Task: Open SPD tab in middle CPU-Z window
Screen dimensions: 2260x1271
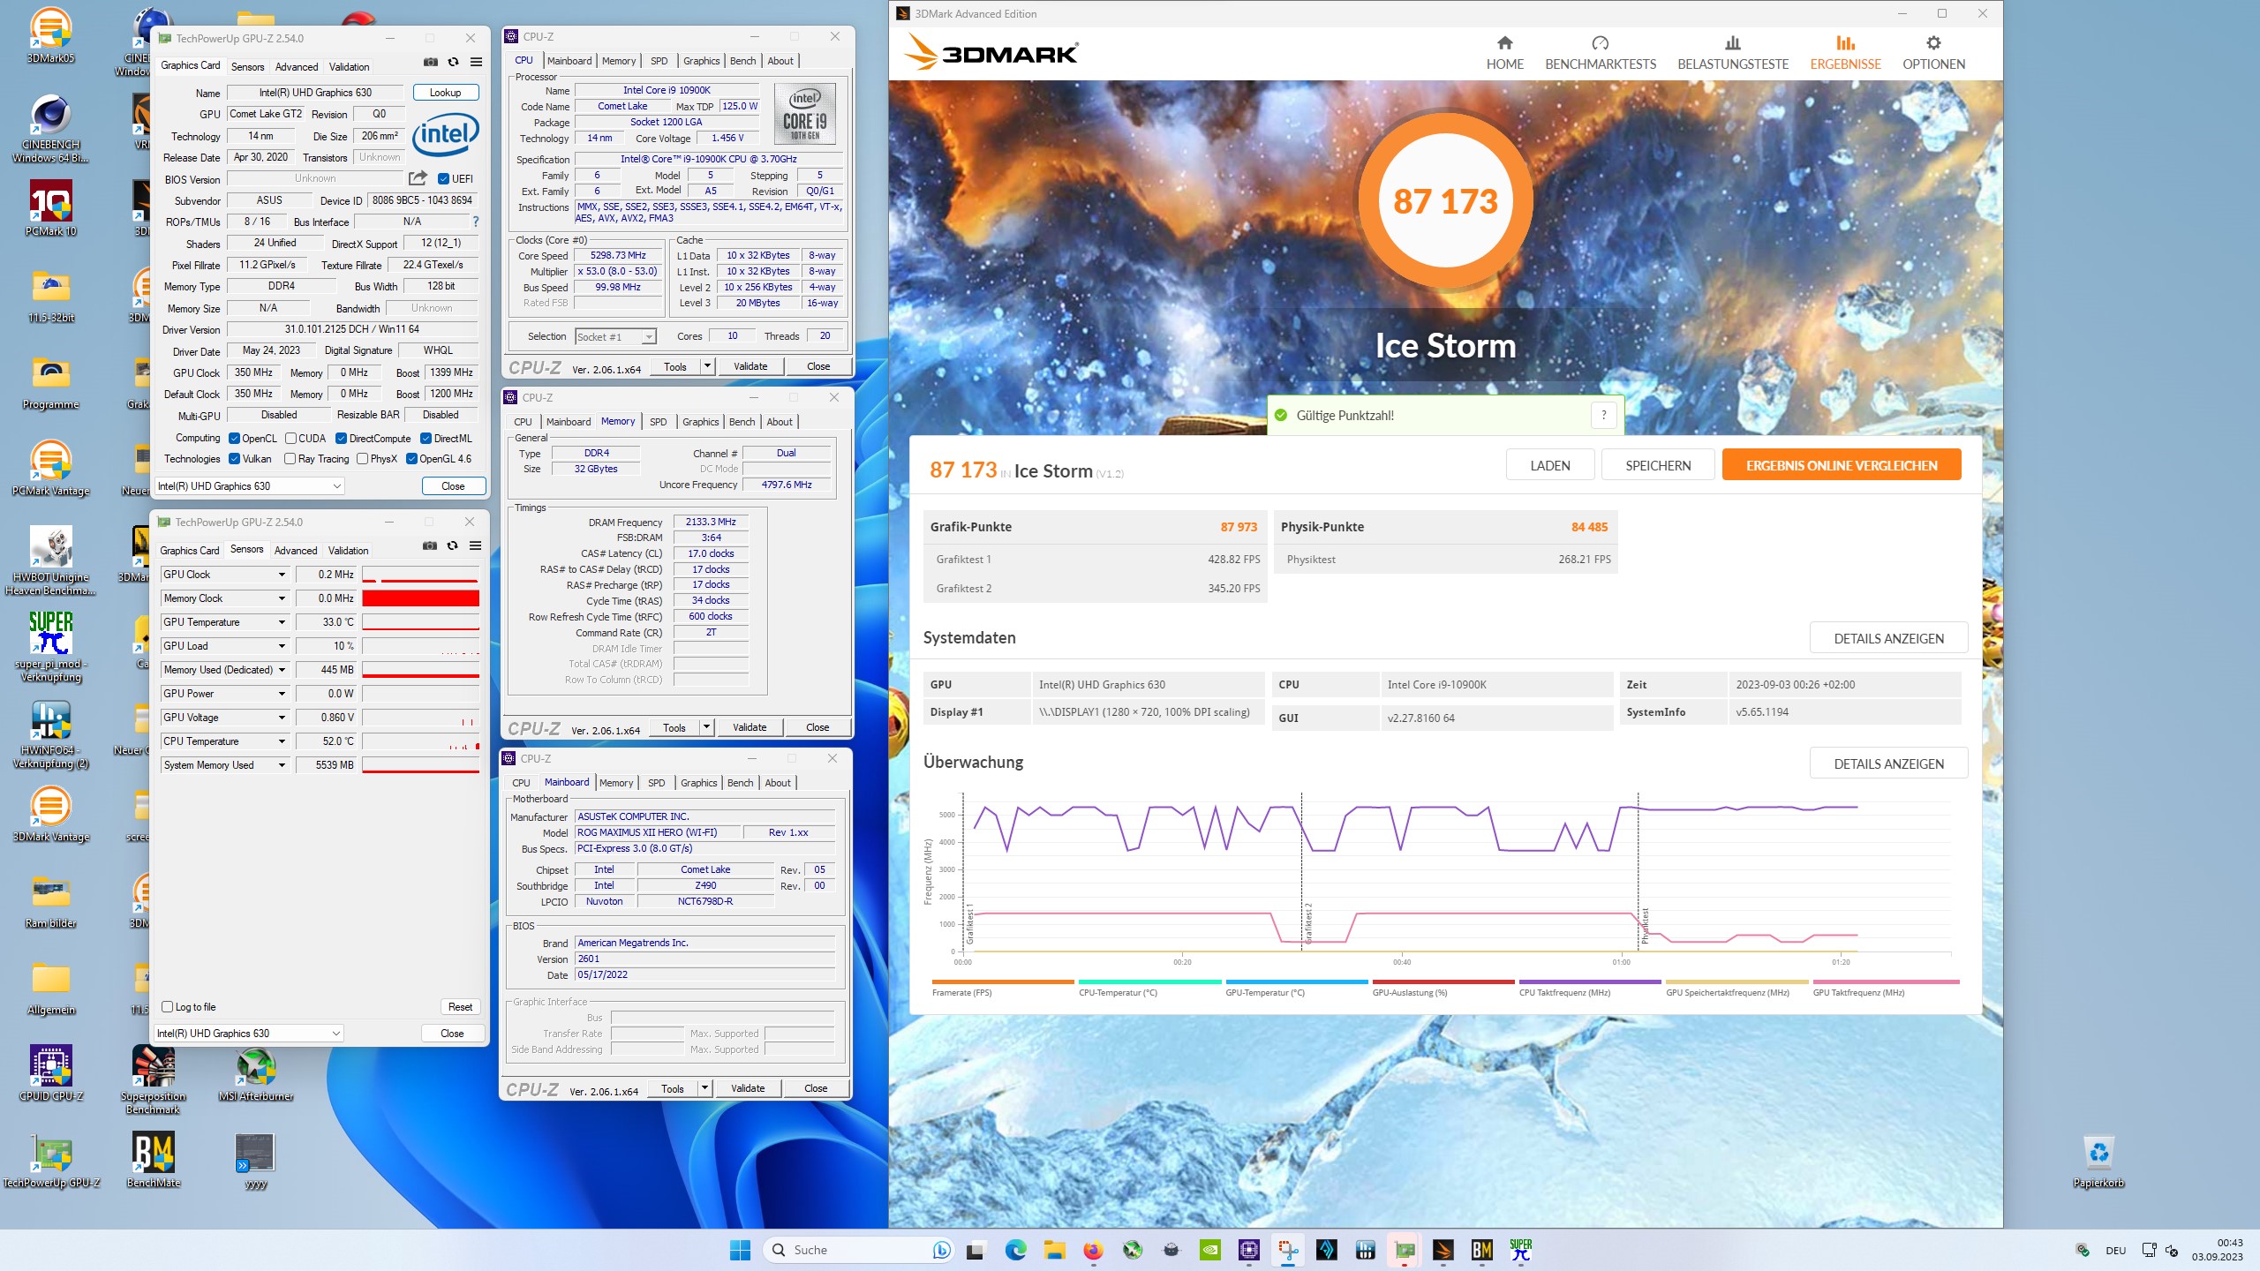Action: pos(659,422)
